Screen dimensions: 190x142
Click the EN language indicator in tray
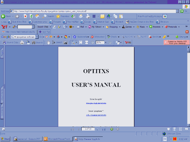pos(165,139)
